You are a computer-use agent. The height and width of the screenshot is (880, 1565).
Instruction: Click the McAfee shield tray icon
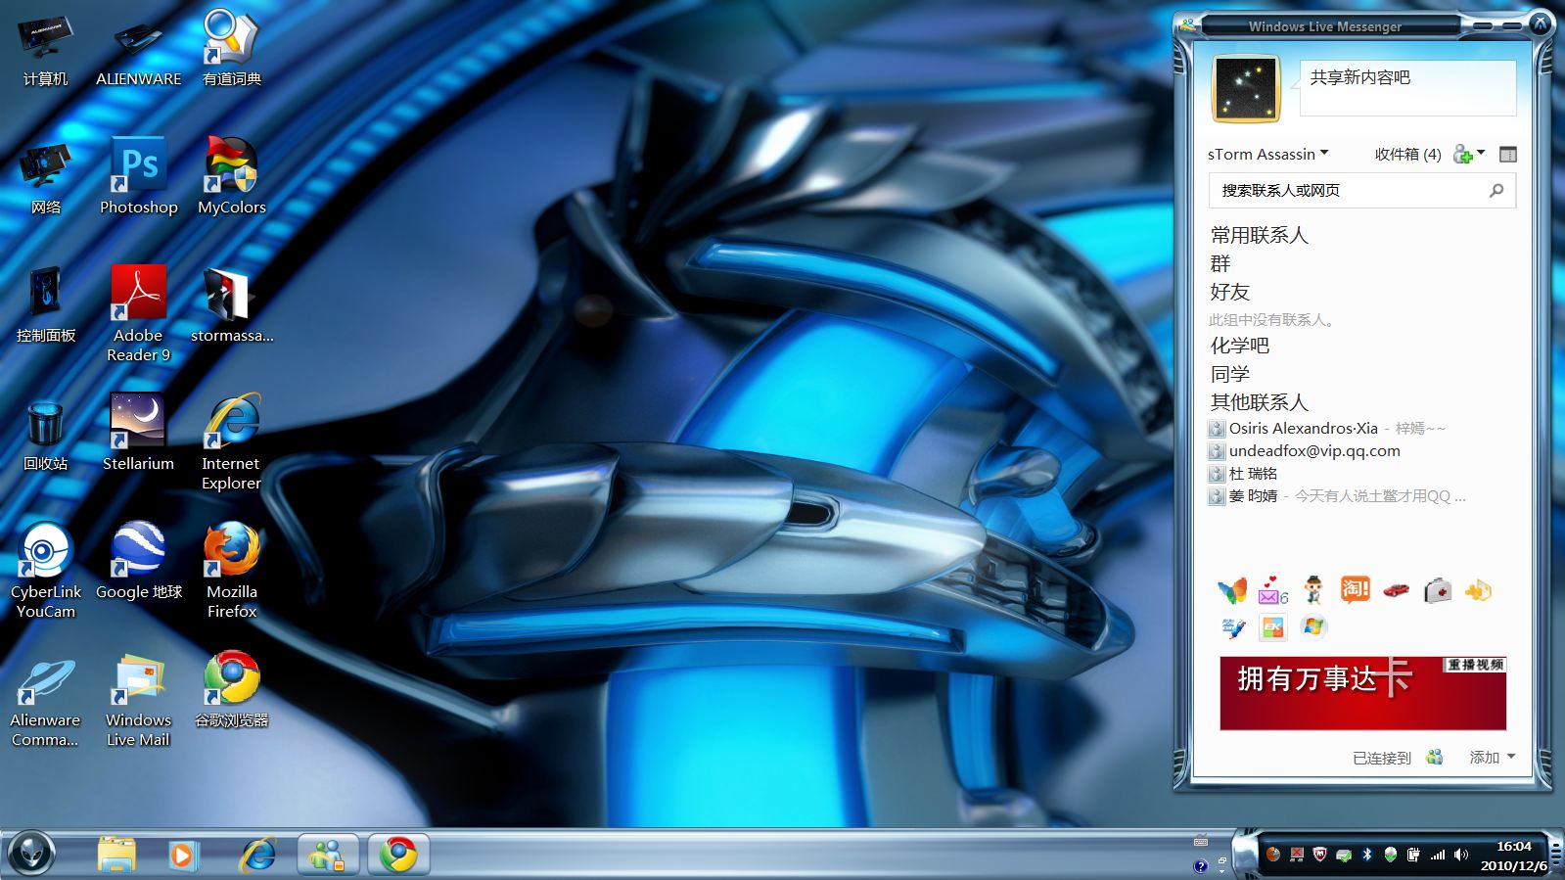1320,855
